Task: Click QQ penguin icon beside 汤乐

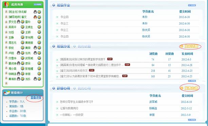Action: (x=35, y=79)
